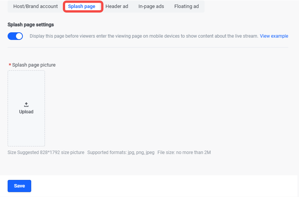The image size is (299, 197).
Task: Select the Splash page tab
Action: pyautogui.click(x=82, y=6)
